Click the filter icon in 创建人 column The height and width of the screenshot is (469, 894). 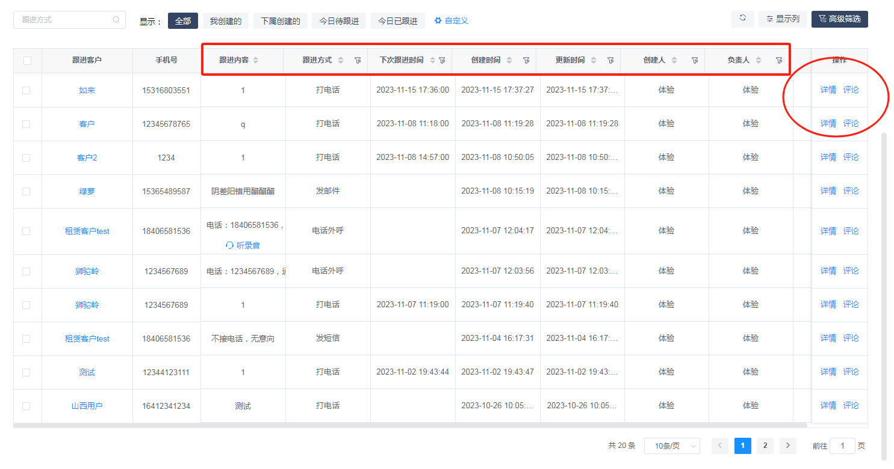point(695,60)
